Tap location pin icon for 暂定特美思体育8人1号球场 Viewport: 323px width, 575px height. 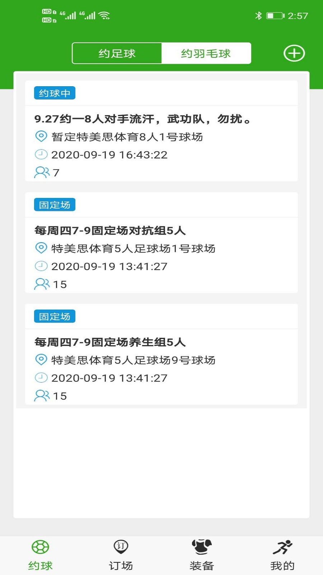[41, 137]
